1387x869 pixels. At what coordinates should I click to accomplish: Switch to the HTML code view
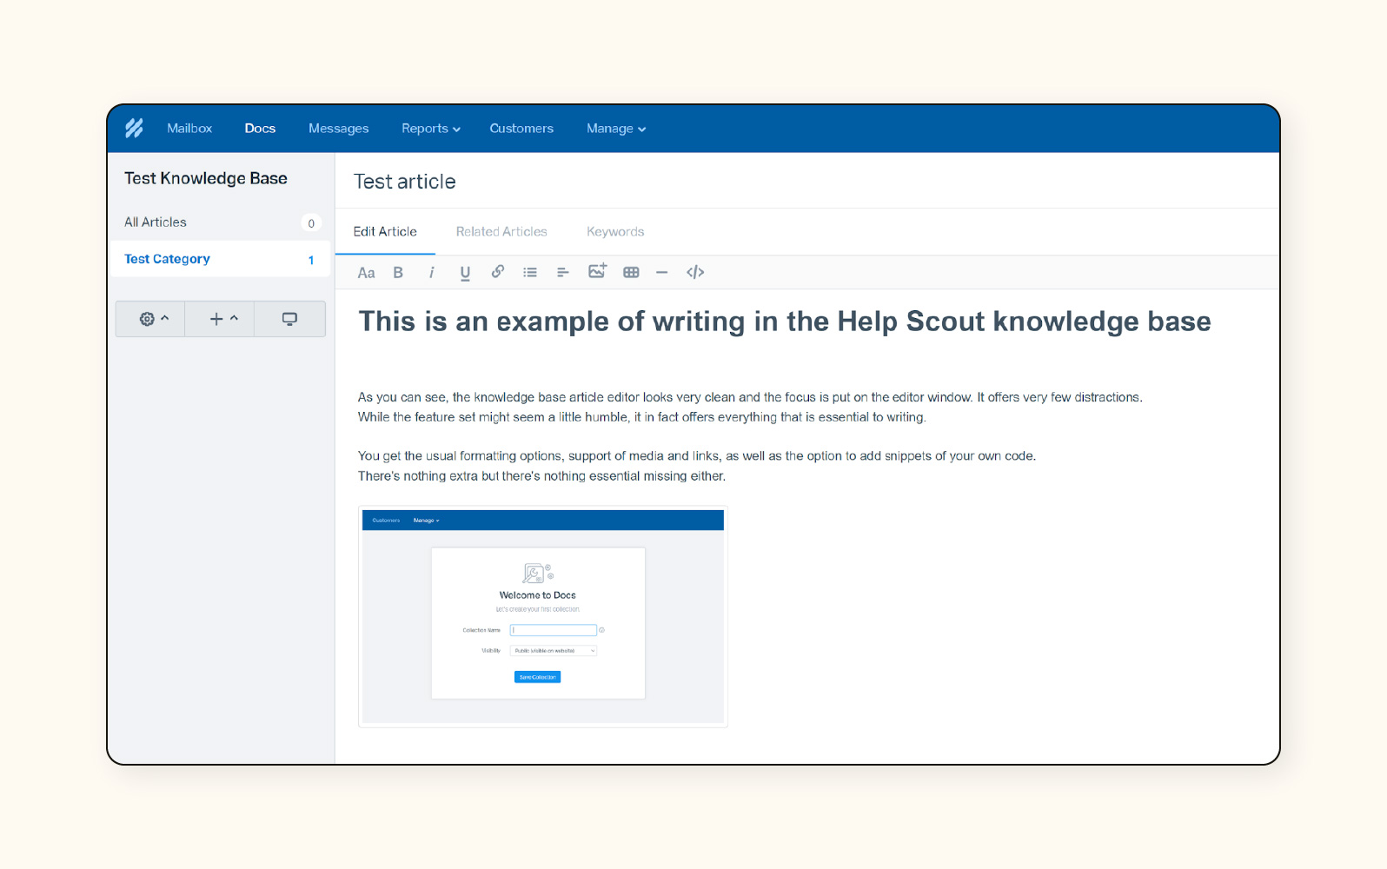(695, 272)
